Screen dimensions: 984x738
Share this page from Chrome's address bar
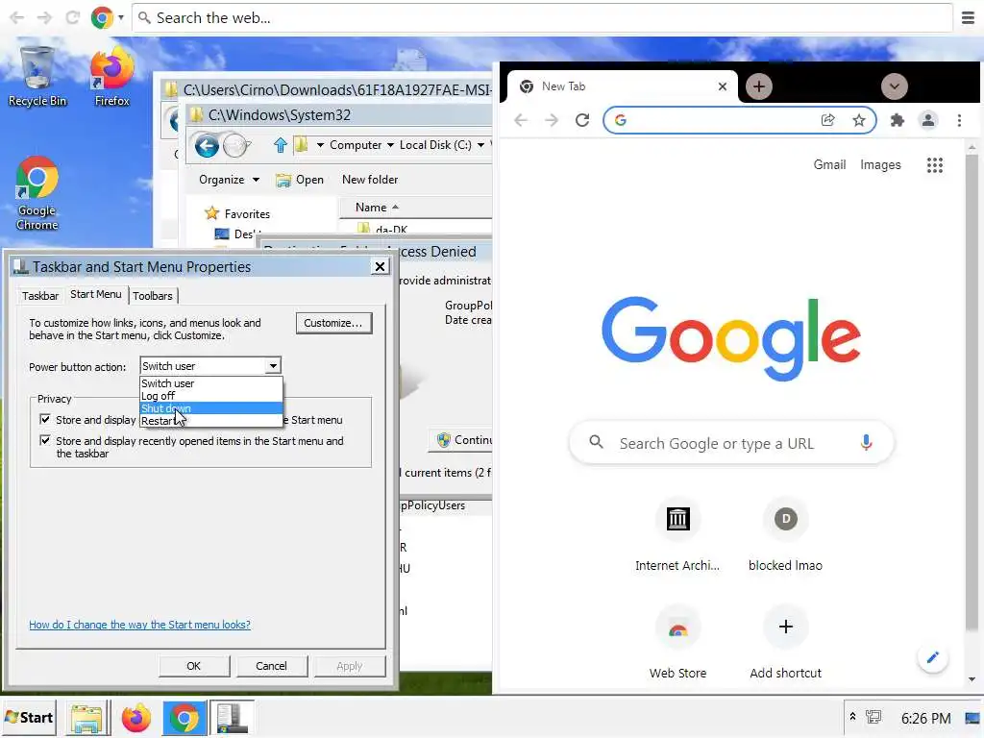coord(827,120)
